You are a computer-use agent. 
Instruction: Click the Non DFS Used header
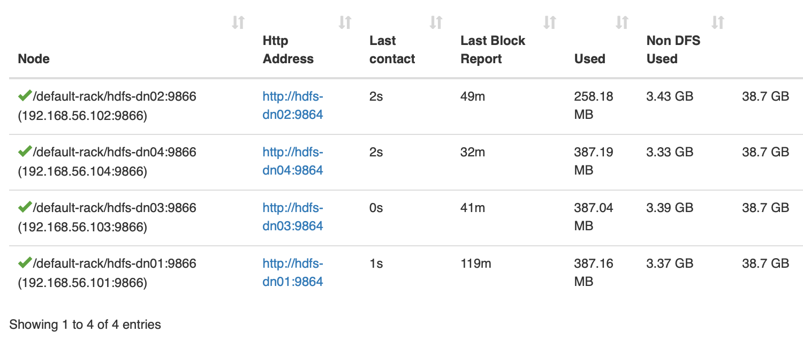pyautogui.click(x=673, y=50)
